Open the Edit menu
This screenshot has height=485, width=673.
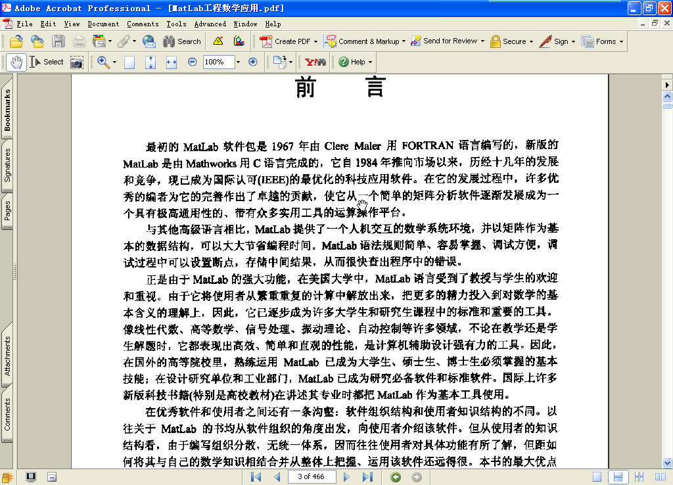pos(48,24)
